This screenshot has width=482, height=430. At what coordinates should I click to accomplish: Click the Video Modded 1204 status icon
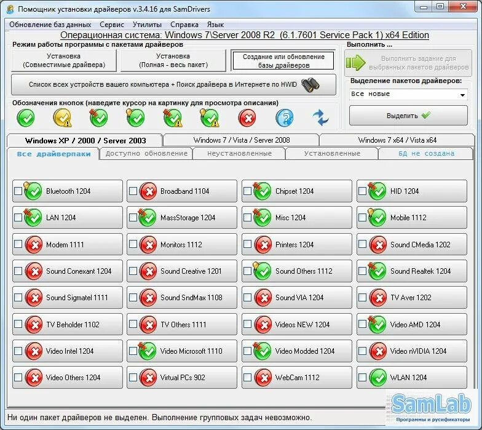tap(262, 351)
